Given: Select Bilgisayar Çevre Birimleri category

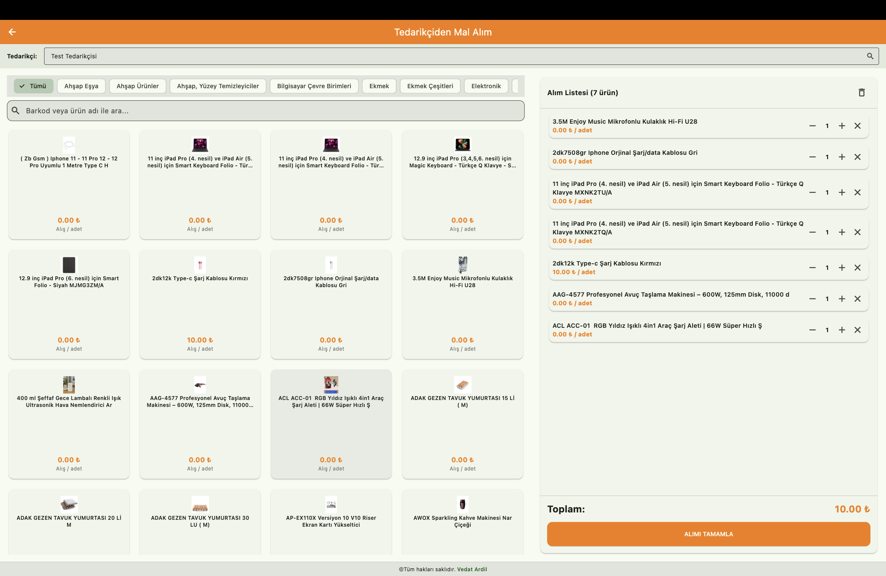Looking at the screenshot, I should pos(314,86).
